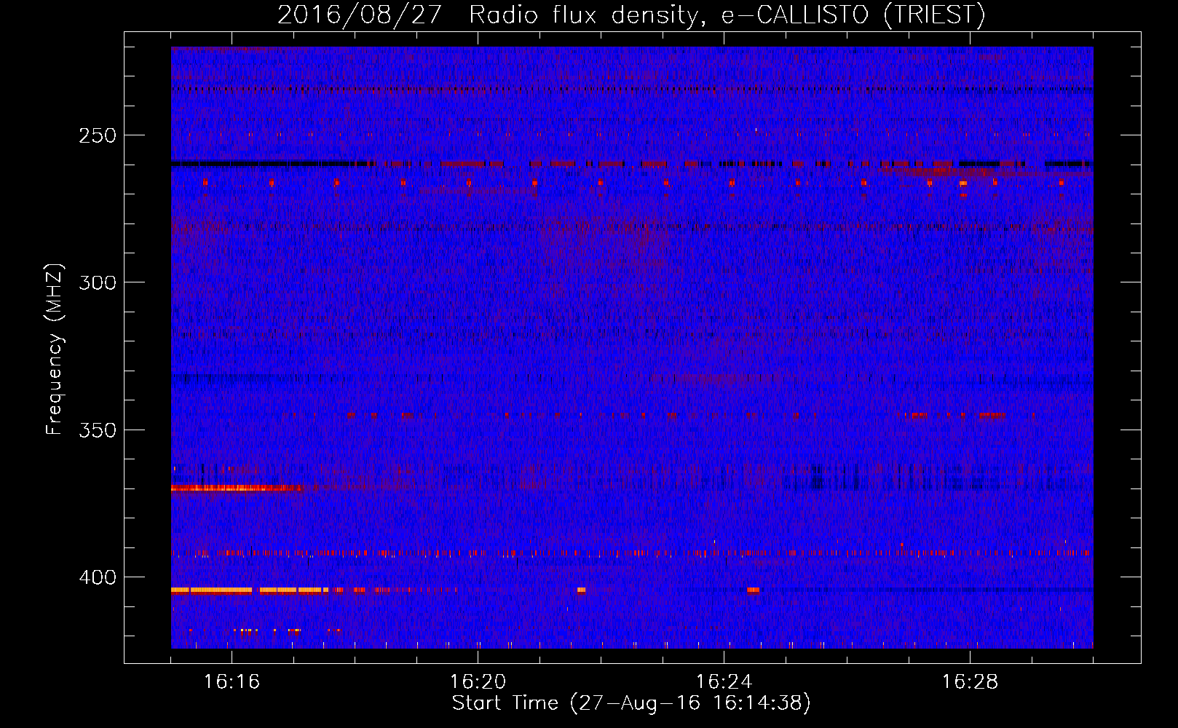Click the 300 frequency tick label
Image resolution: width=1178 pixels, height=728 pixels.
click(x=98, y=282)
